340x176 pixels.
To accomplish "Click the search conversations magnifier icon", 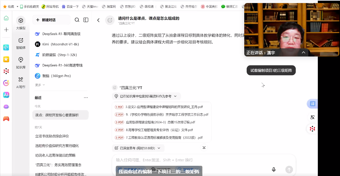I will (x=77, y=20).
